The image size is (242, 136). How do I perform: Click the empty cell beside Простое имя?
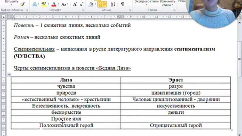tap(176, 119)
